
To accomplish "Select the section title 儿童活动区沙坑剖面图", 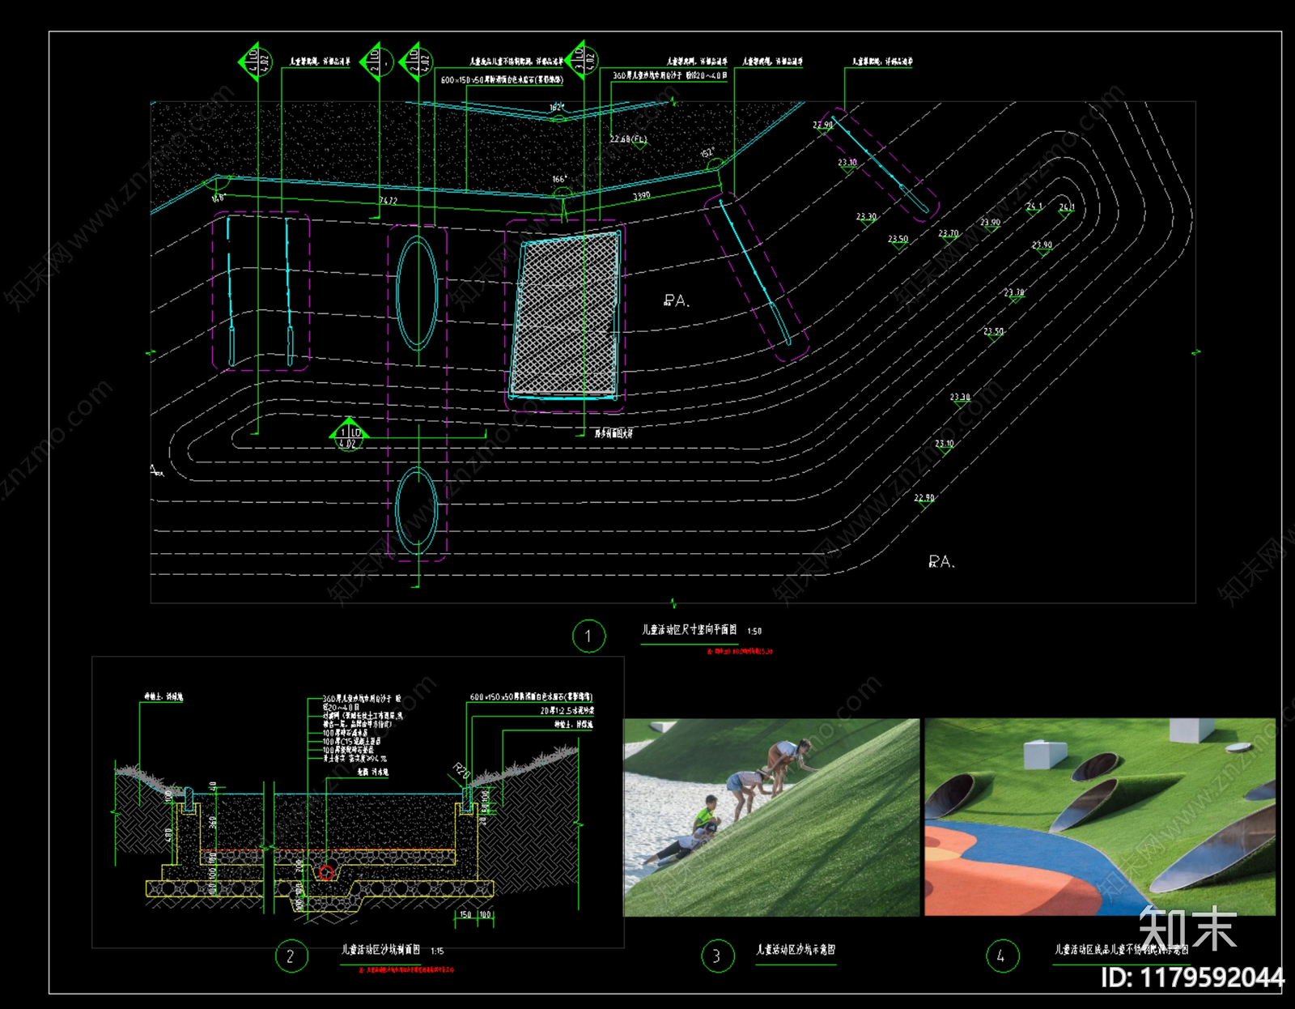I will pos(380,950).
